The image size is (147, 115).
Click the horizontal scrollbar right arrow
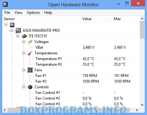pyautogui.click(x=137, y=110)
